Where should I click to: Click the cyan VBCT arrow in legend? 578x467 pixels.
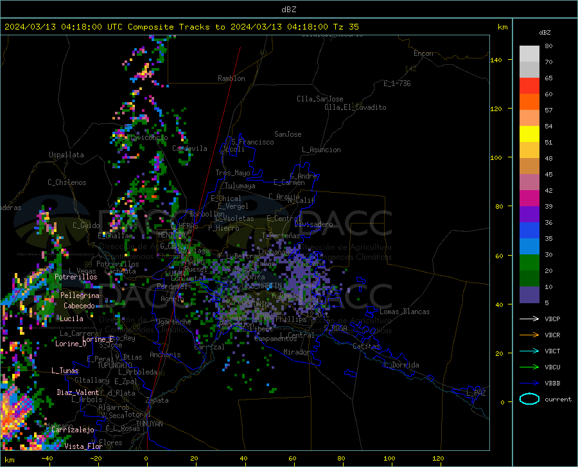click(x=529, y=351)
